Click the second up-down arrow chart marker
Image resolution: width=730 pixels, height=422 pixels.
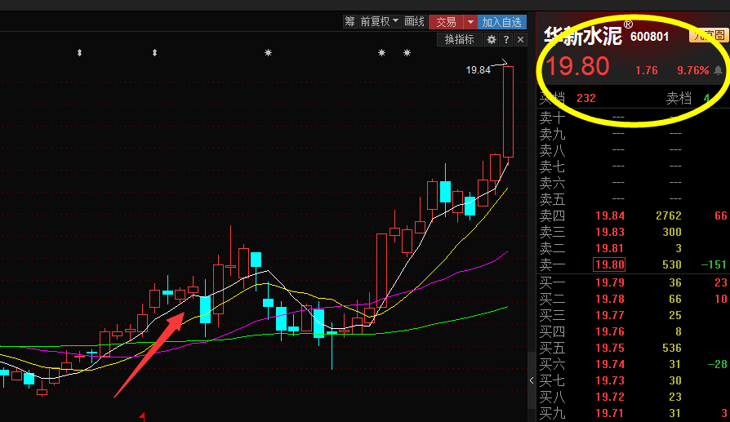pyautogui.click(x=154, y=53)
